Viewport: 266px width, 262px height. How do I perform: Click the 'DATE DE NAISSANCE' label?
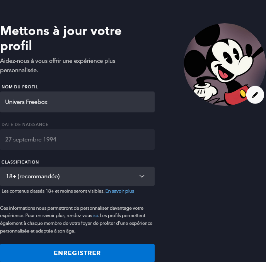click(25, 124)
